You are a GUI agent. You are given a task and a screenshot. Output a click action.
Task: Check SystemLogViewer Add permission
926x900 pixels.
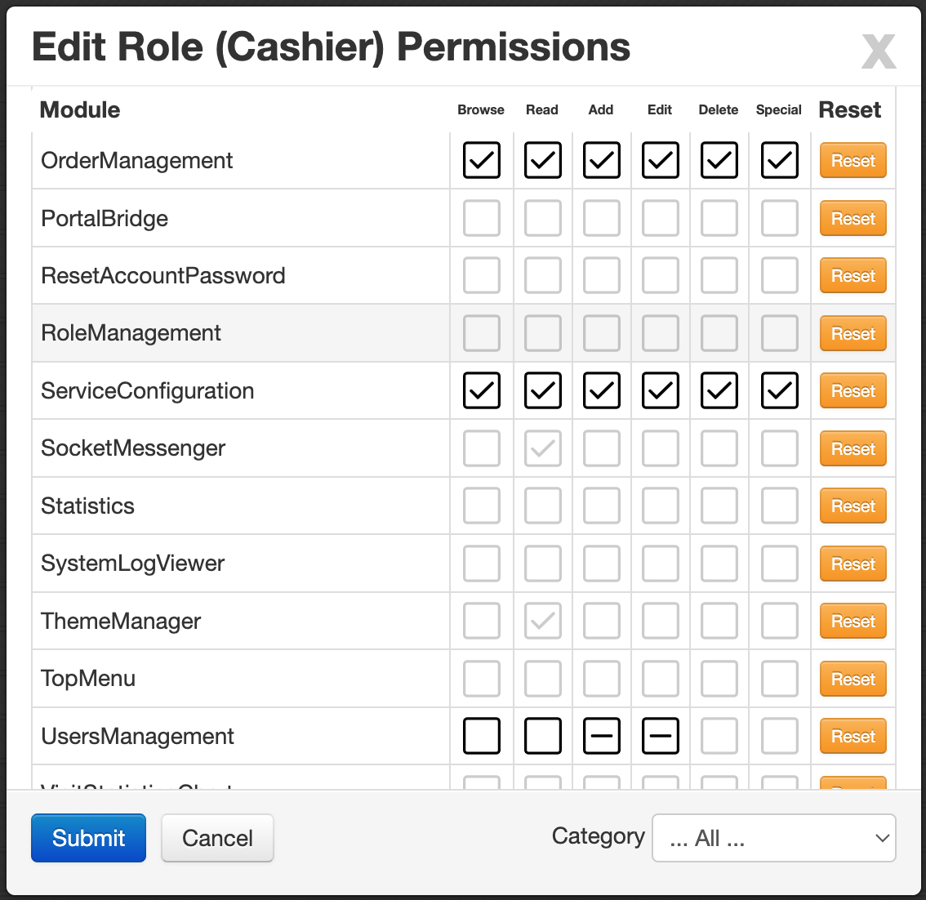pyautogui.click(x=601, y=564)
